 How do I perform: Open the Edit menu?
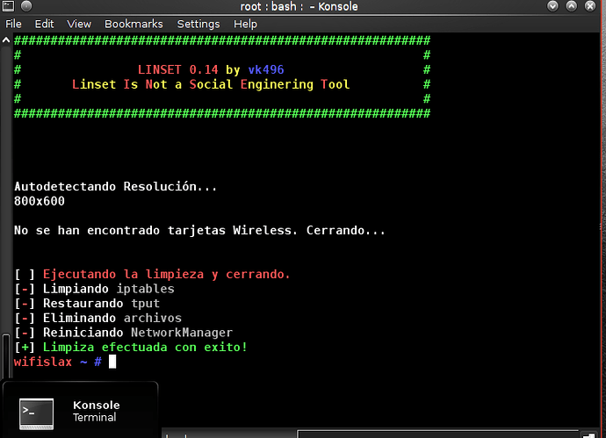pos(44,24)
